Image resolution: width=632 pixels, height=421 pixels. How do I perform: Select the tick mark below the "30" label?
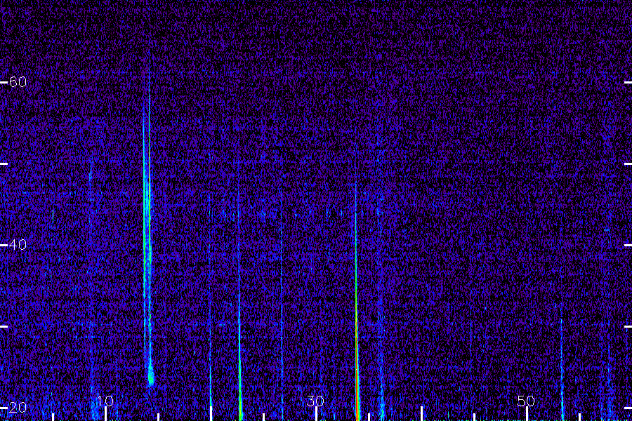pos(317,414)
